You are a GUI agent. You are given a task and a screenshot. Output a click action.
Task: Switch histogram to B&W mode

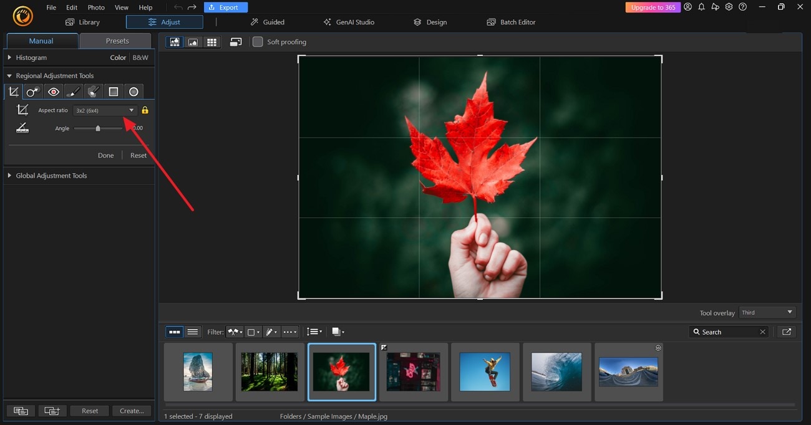coord(140,57)
